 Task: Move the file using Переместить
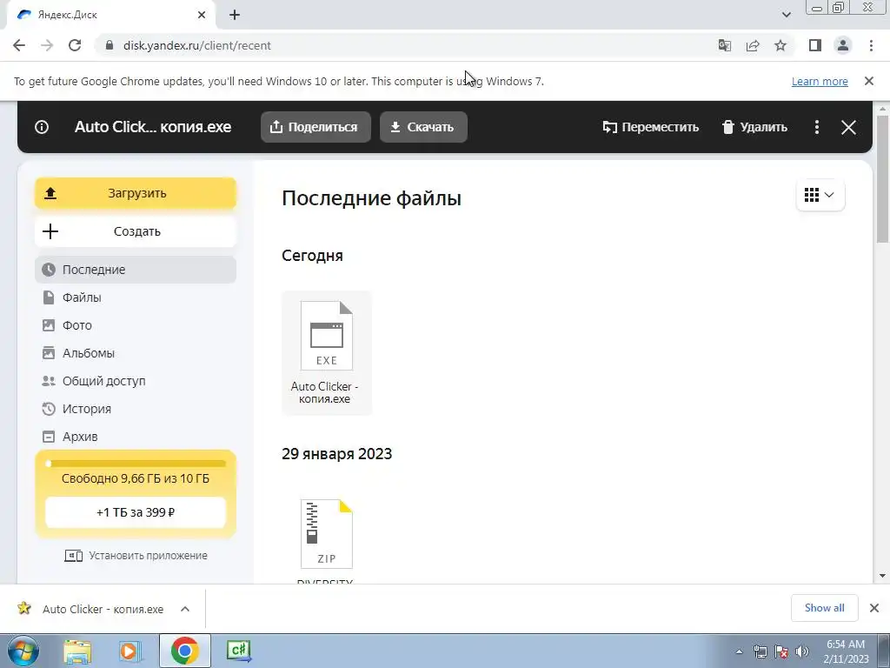[x=650, y=127]
